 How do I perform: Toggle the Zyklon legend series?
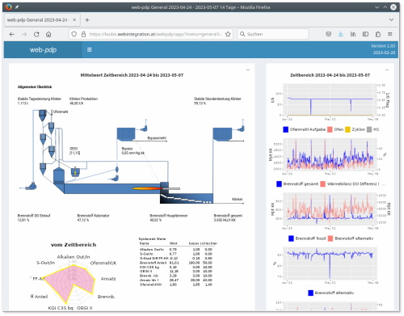(356, 129)
